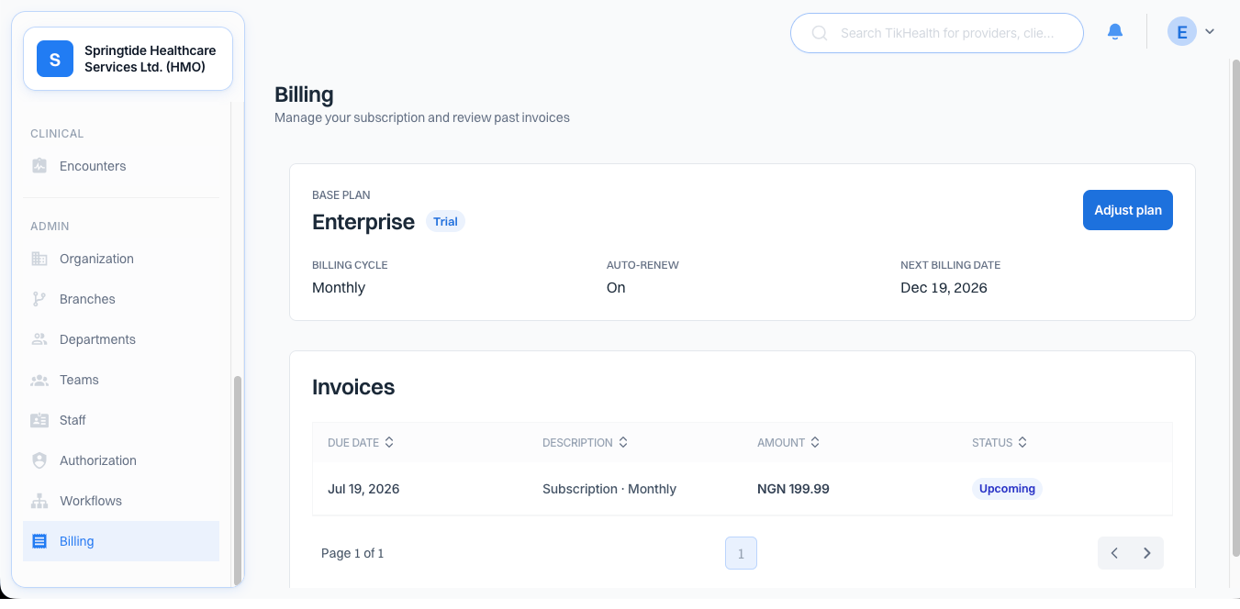
Task: Navigate to Workflows
Action: pyautogui.click(x=121, y=501)
